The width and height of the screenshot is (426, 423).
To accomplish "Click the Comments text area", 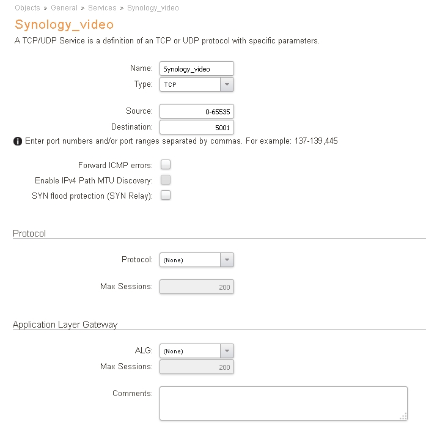I will click(x=284, y=403).
